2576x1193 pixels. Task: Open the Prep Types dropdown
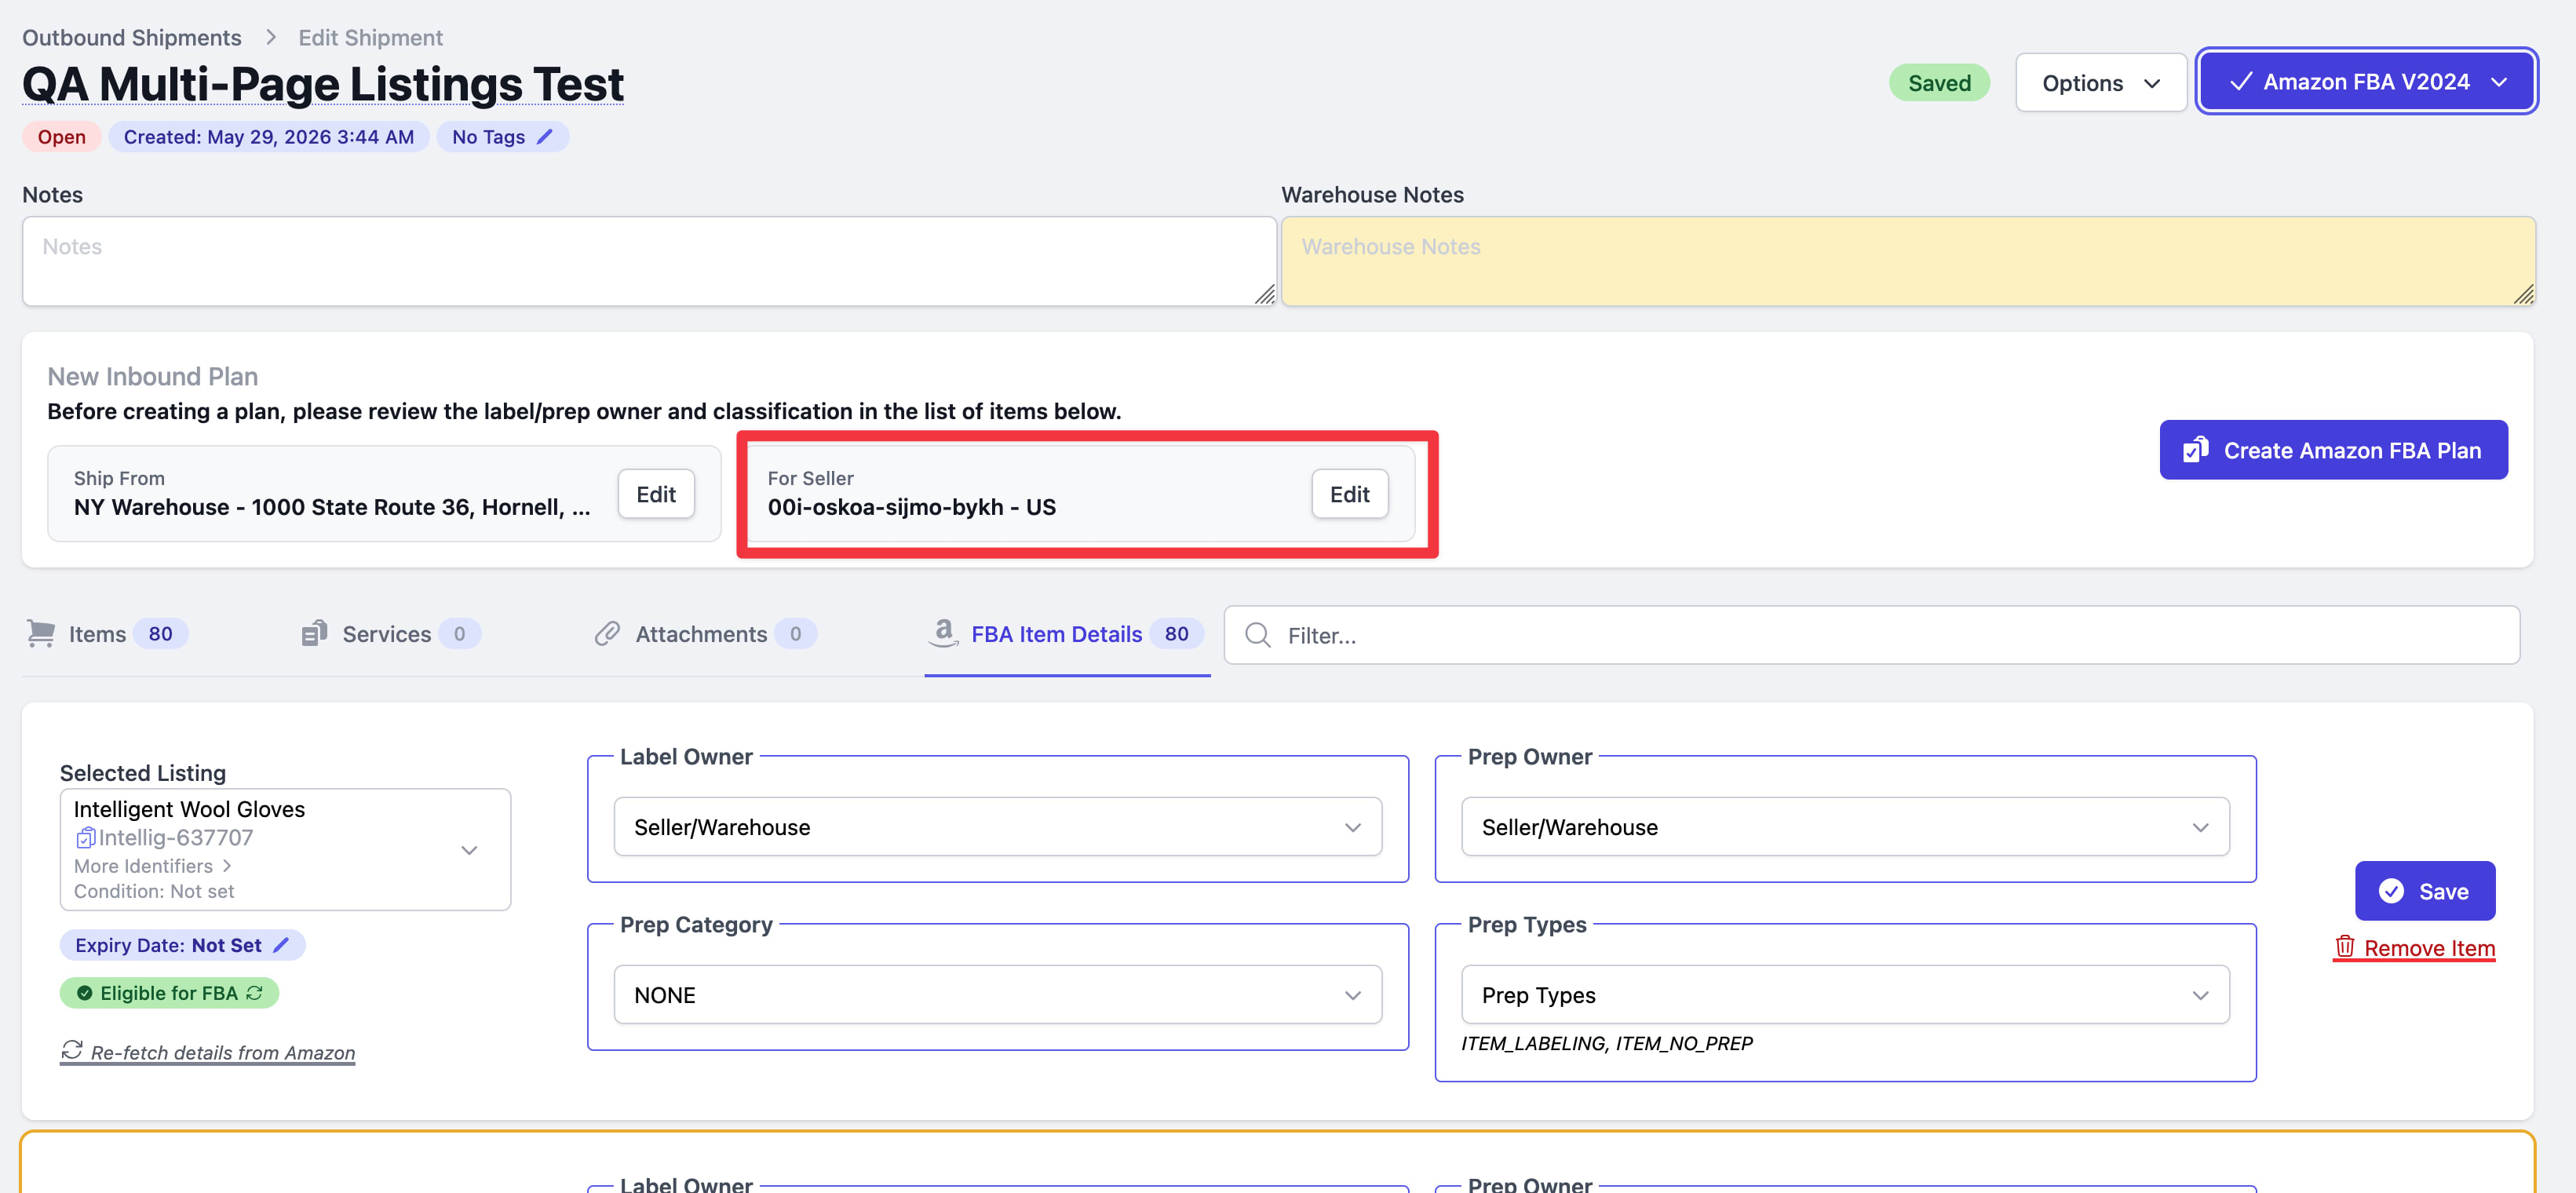[1845, 995]
